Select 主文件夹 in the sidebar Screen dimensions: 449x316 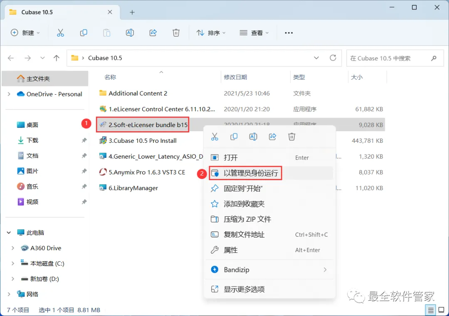click(x=45, y=78)
